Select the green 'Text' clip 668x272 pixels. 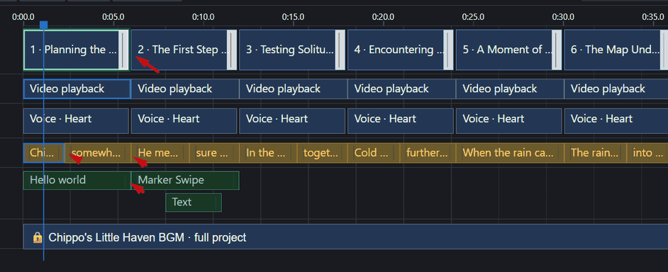(194, 202)
